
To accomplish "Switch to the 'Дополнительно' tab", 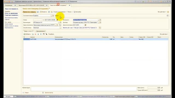I will [40, 31].
